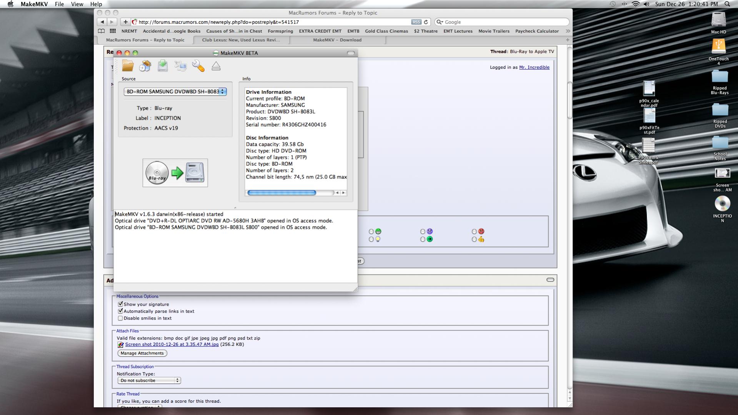Click the backup (green arrow drive) toolbar icon

[163, 66]
